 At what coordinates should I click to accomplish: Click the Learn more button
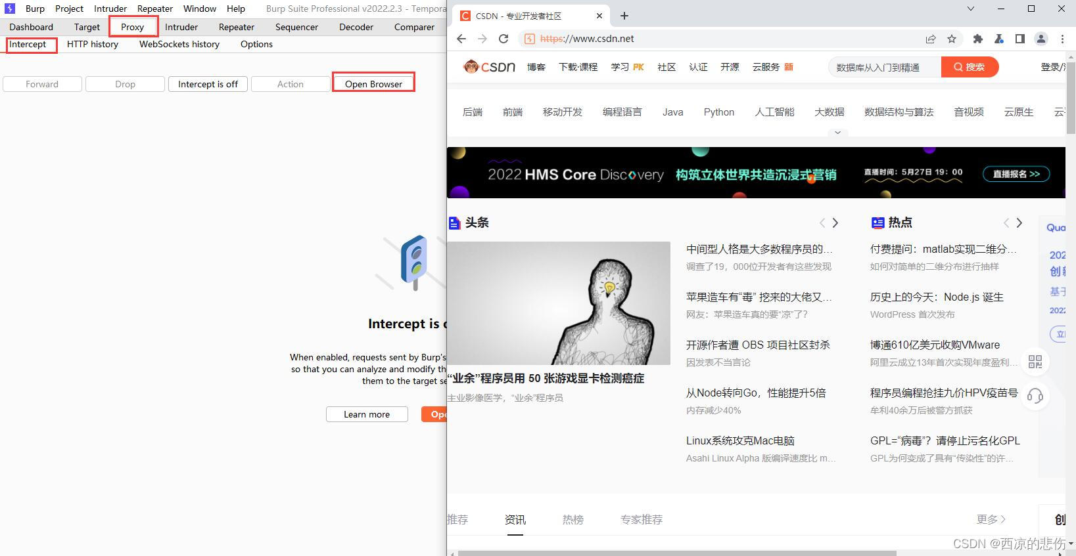click(x=367, y=414)
